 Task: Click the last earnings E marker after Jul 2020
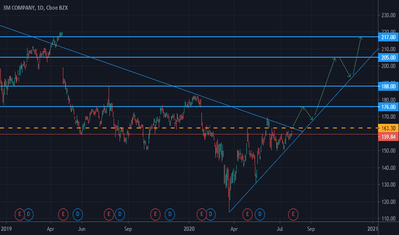(x=293, y=214)
